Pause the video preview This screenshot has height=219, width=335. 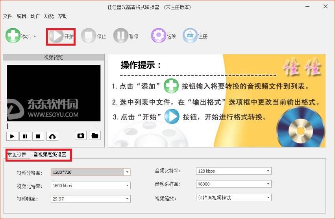25,136
